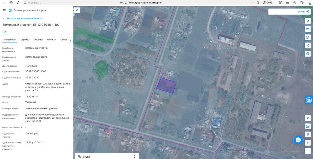Click the cadastral value 141 215 руб.

(32, 133)
